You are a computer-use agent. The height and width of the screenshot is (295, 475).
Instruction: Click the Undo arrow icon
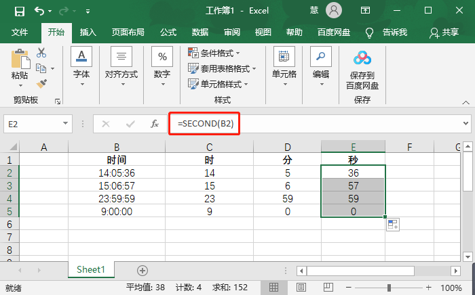point(39,11)
